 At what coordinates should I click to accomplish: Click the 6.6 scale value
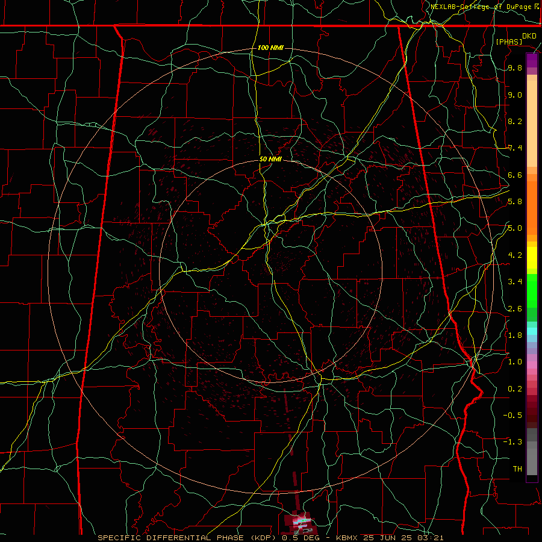[515, 175]
